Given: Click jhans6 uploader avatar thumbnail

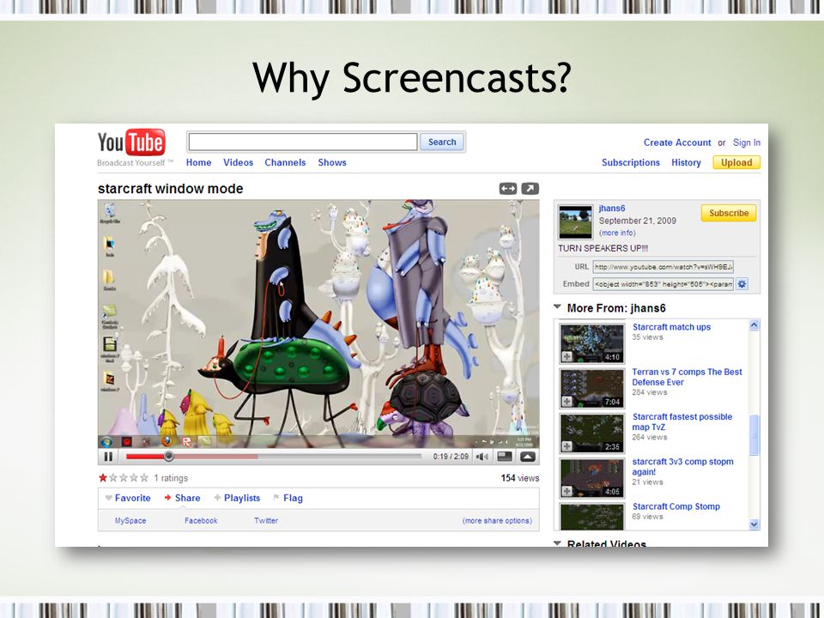Looking at the screenshot, I should click(575, 221).
